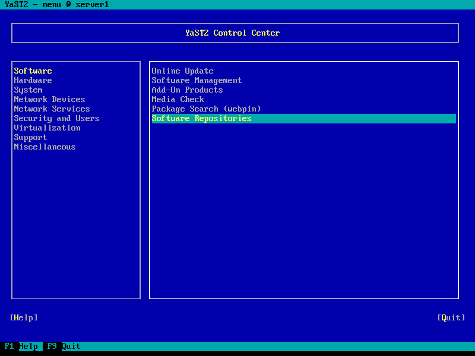Choose the Network Devices category
Screen dimensions: 475x356
49,99
